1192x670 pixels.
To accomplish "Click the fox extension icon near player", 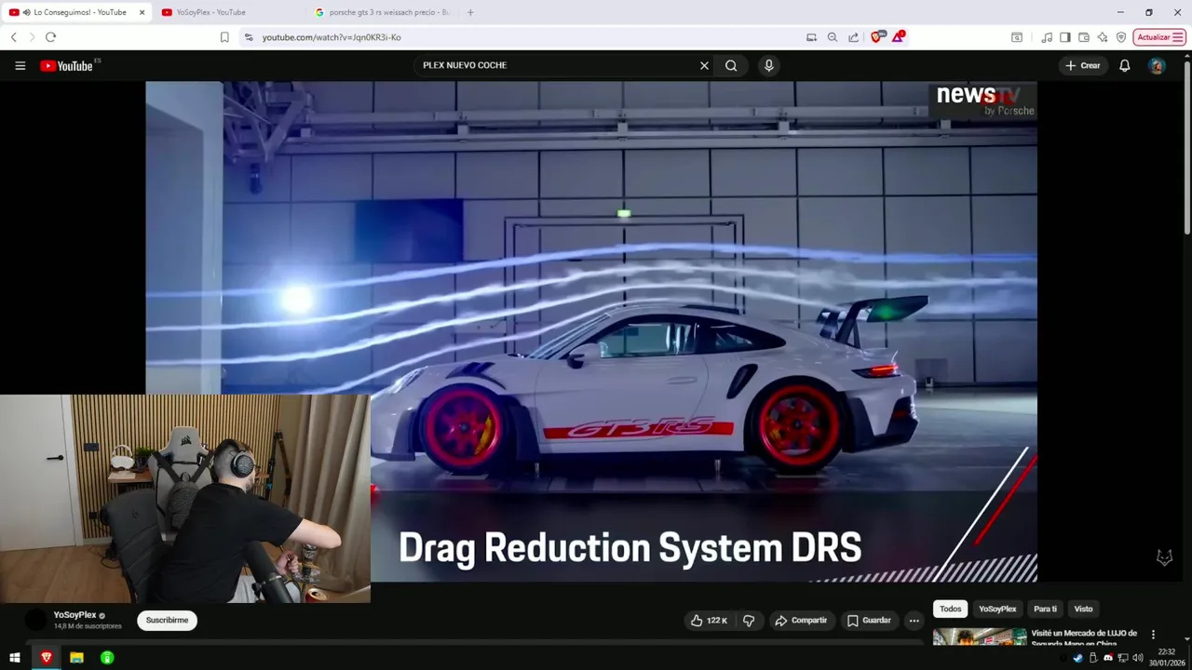I will 1164,557.
